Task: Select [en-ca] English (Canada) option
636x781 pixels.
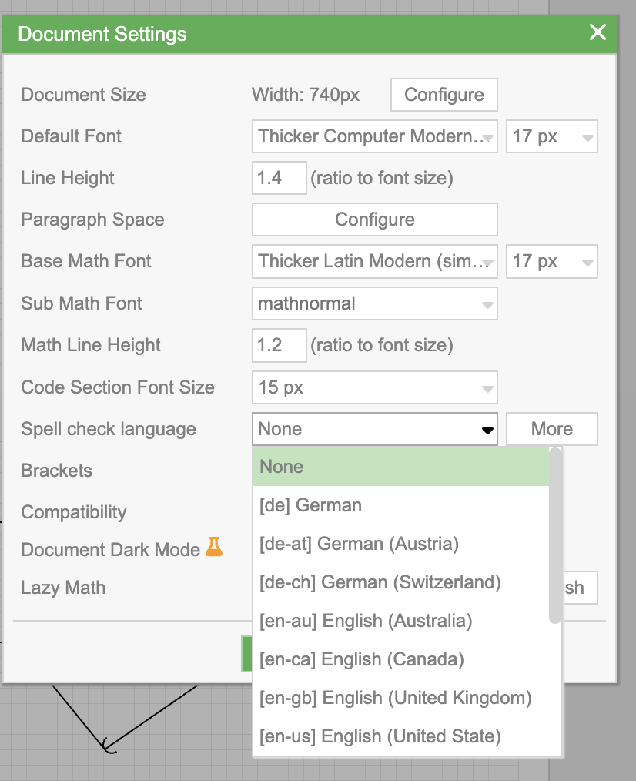Action: coord(401,659)
